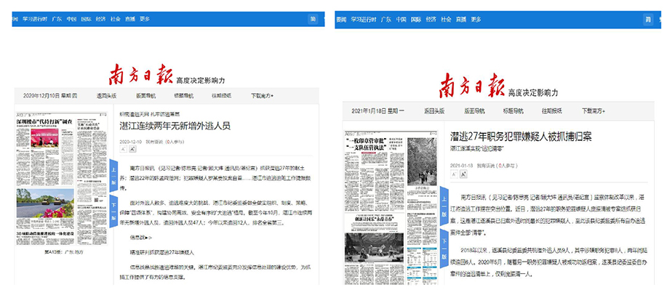This screenshot has height=290, width=667.
Task: Open 要闻 in the 2021-01-18 page nav
Action: (342, 20)
